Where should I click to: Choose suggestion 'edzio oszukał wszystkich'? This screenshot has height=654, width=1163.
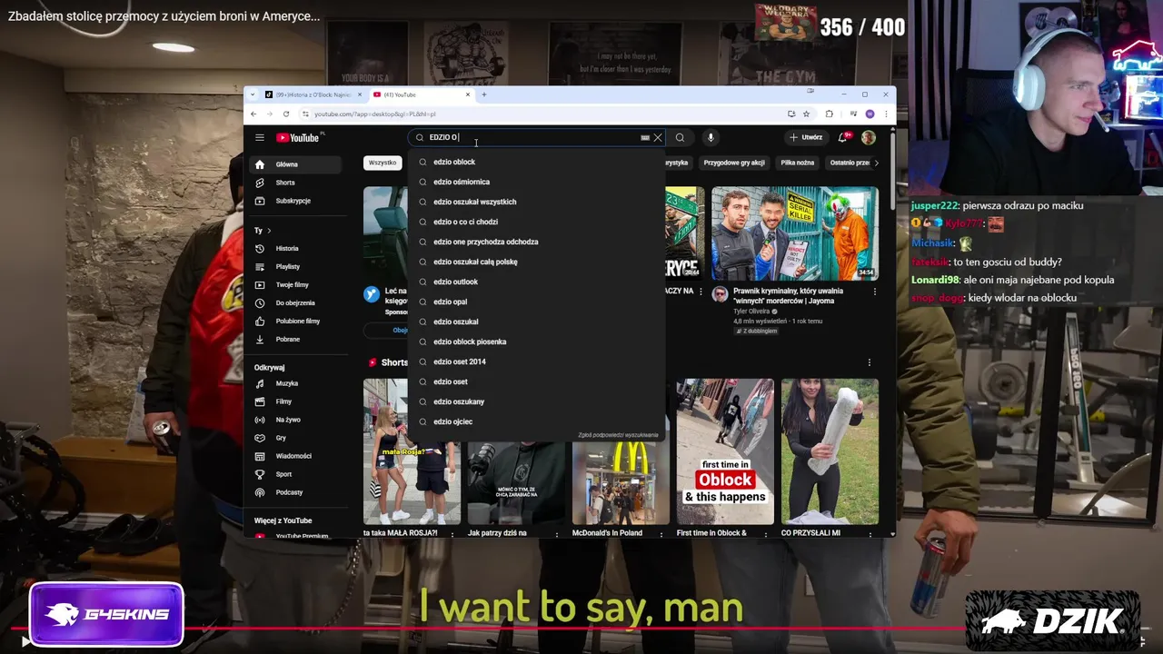click(537, 202)
